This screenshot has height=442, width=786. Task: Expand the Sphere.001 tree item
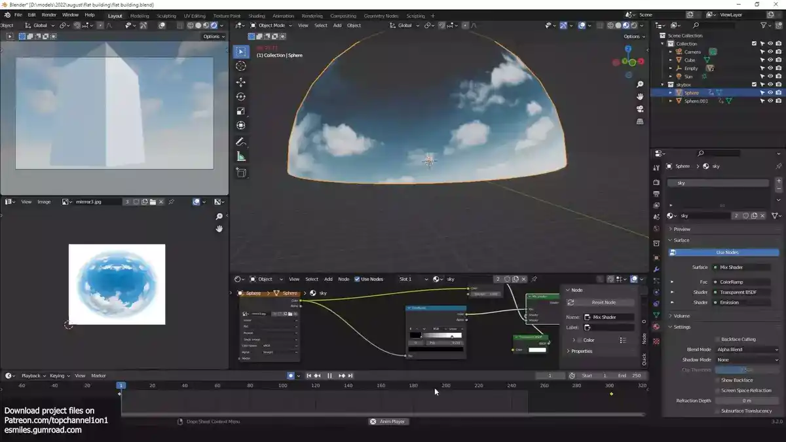pos(670,101)
